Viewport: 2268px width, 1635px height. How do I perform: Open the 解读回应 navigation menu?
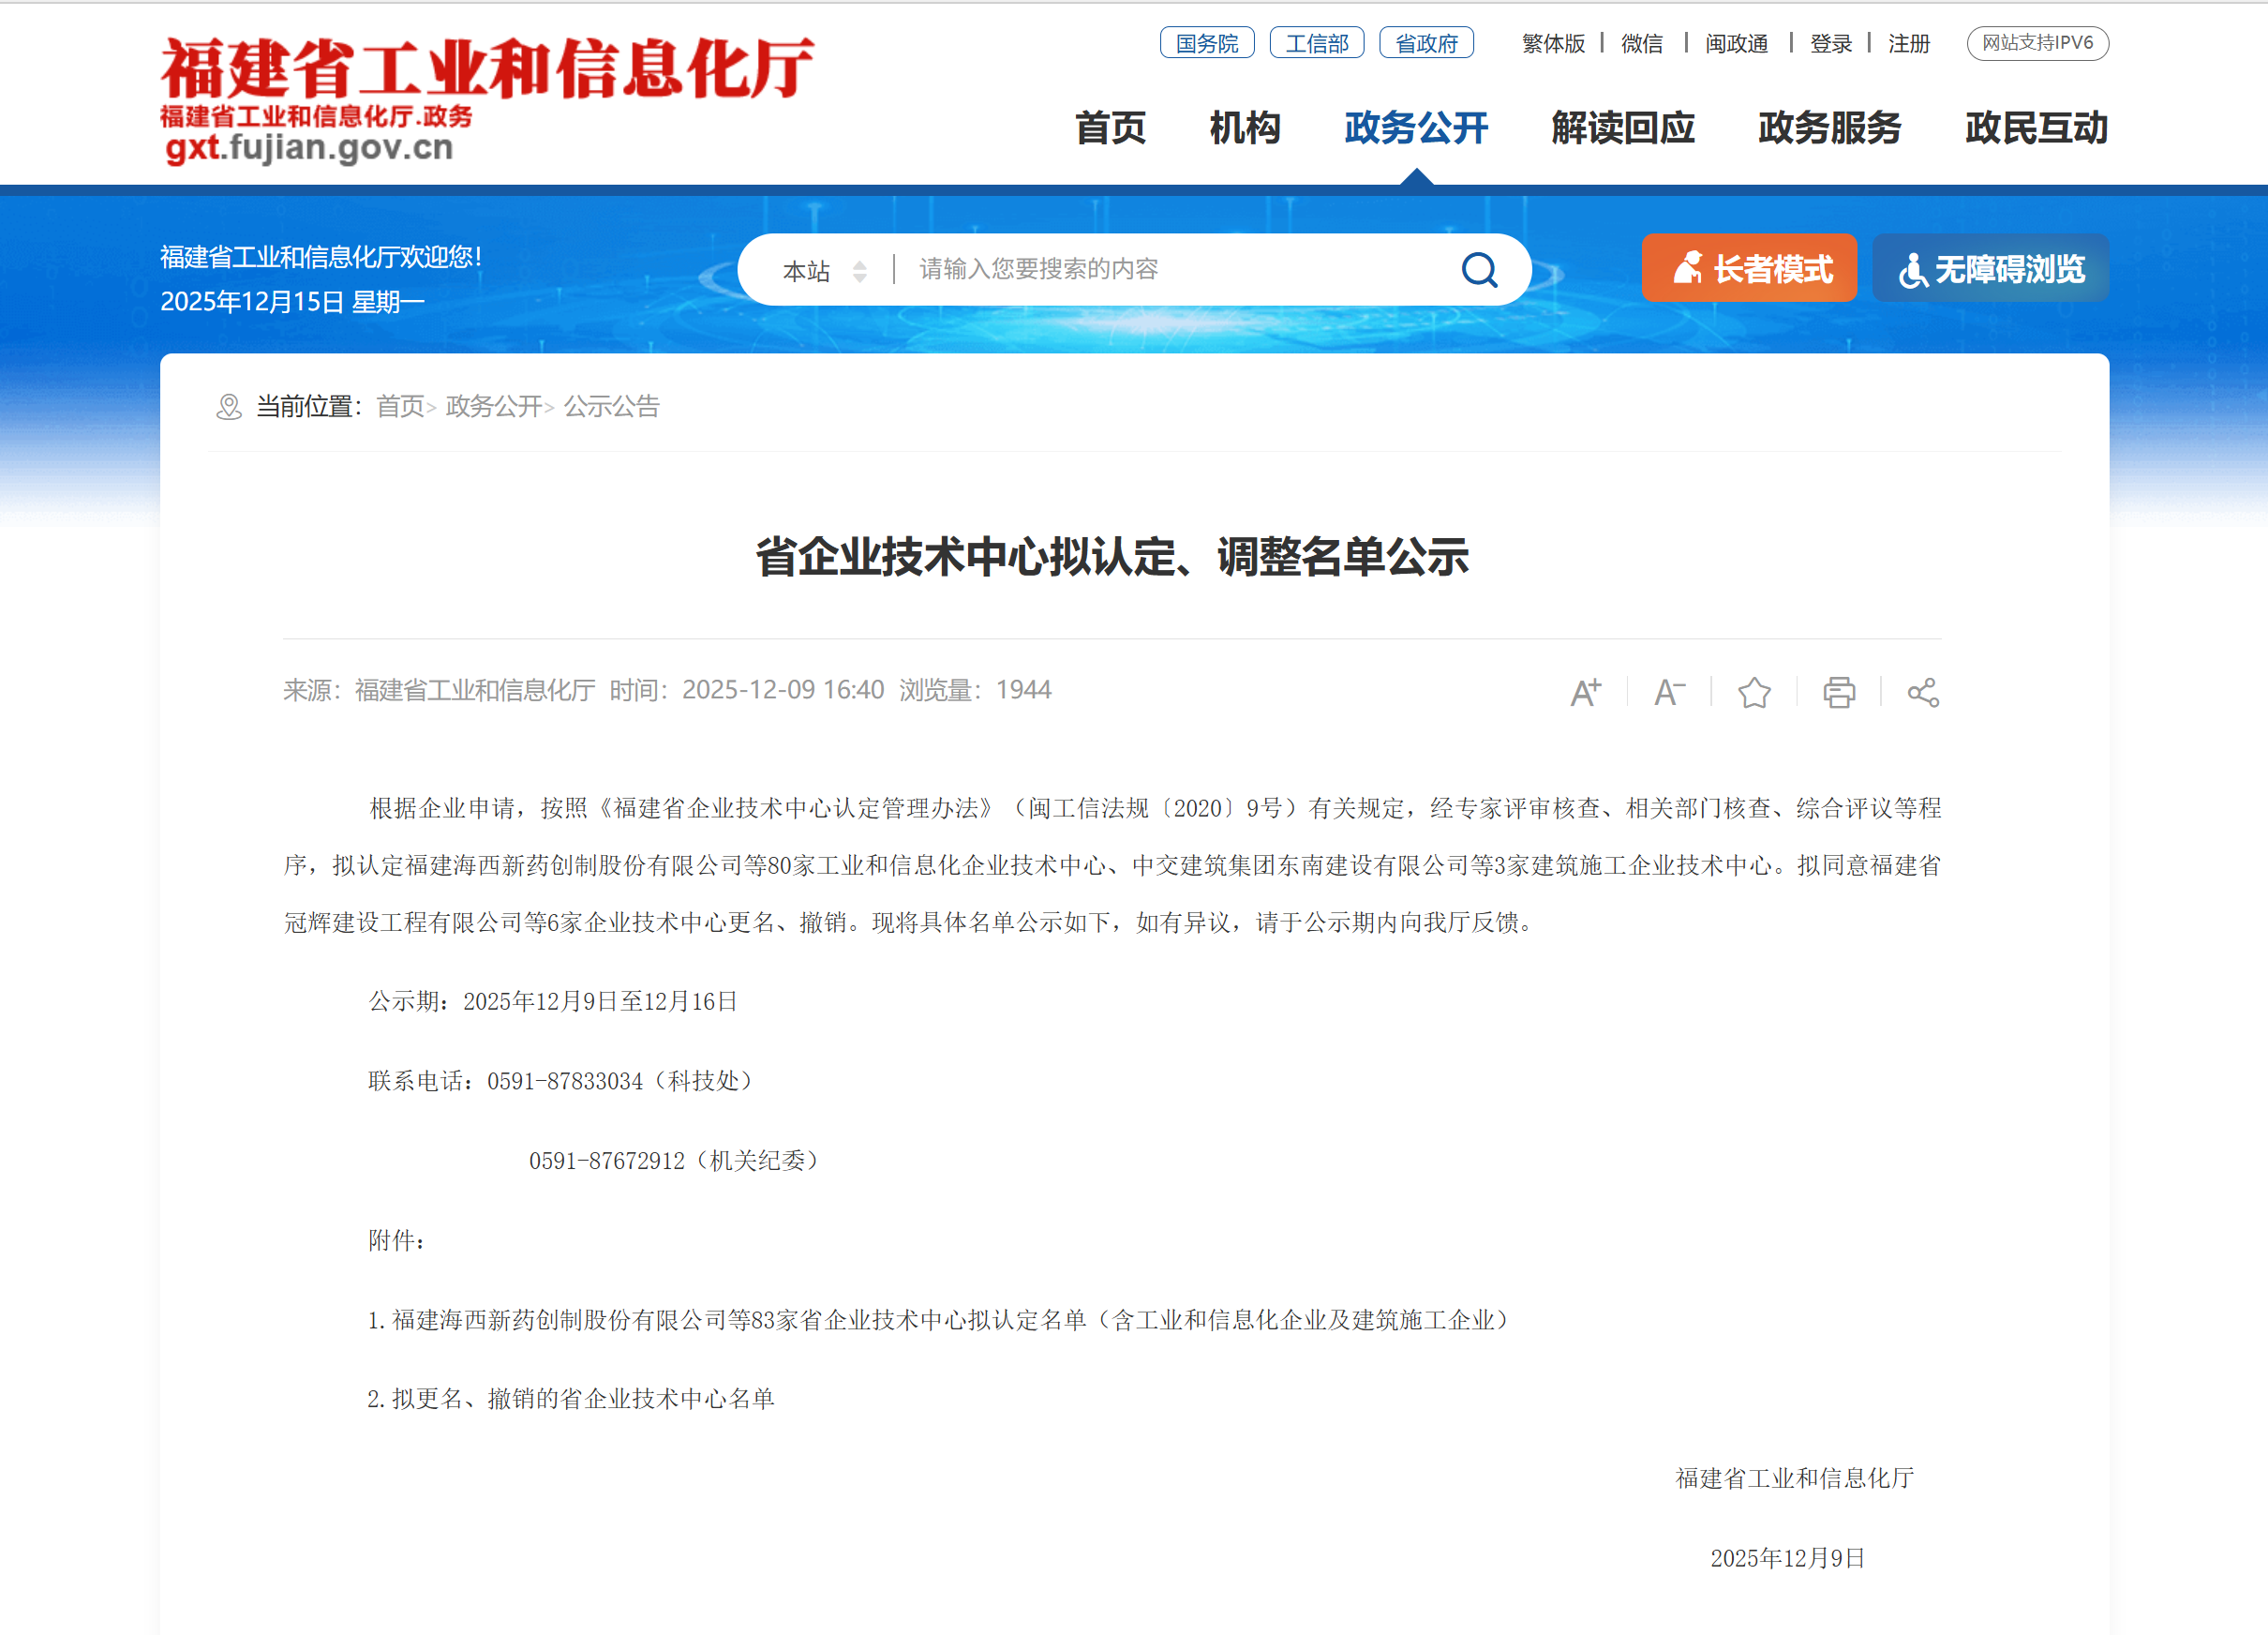point(1622,128)
